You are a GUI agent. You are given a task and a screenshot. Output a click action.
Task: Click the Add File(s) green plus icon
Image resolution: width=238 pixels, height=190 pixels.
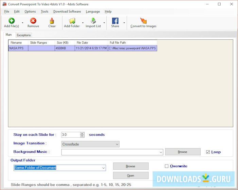click(12, 21)
